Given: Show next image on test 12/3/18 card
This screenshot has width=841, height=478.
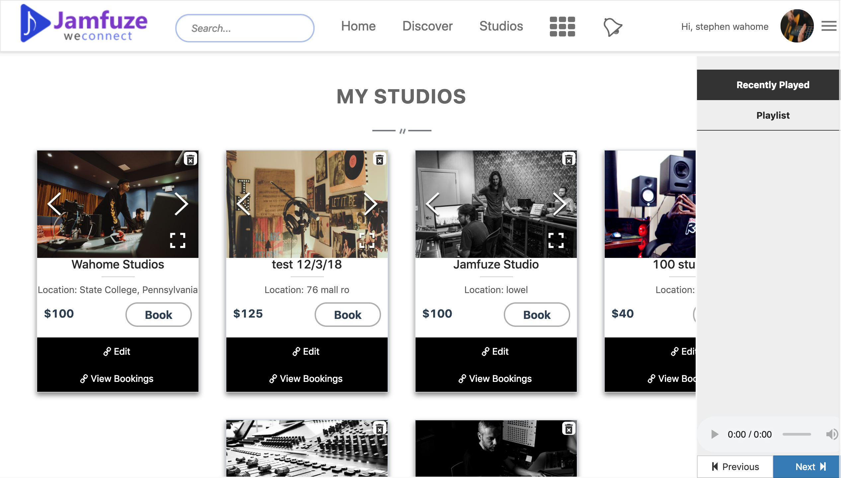Looking at the screenshot, I should 370,204.
